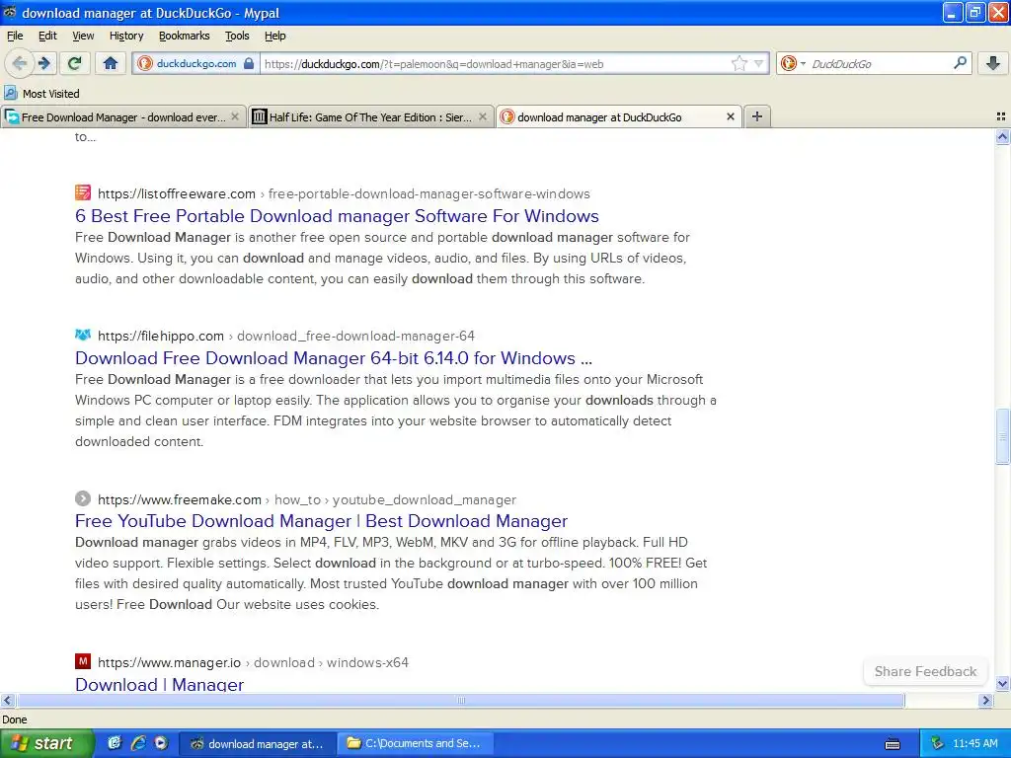The height and width of the screenshot is (758, 1011).
Task: Expand the address bar history dropdown
Action: pyautogui.click(x=759, y=63)
